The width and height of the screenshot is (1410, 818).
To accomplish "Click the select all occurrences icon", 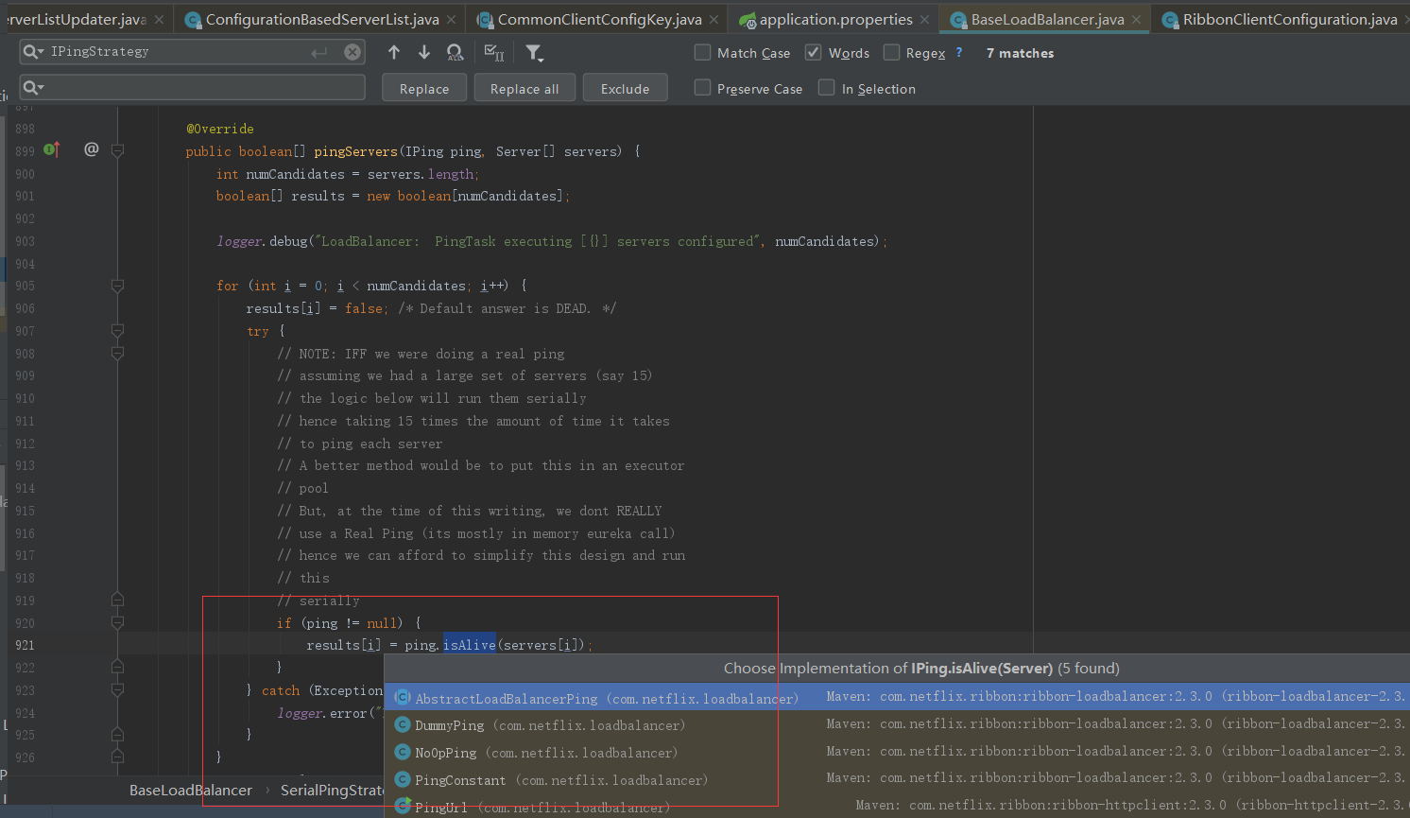I will 493,52.
